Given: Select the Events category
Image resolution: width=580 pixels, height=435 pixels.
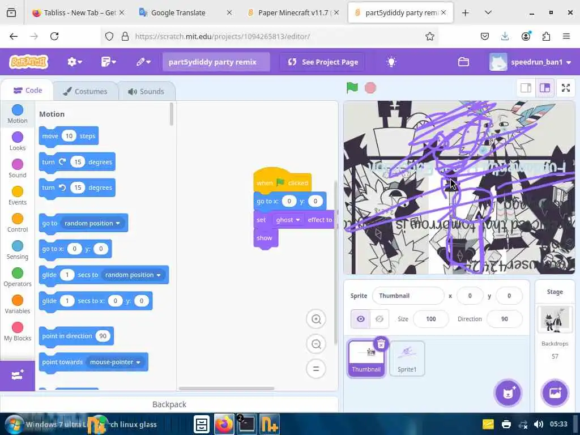Looking at the screenshot, I should [18, 195].
